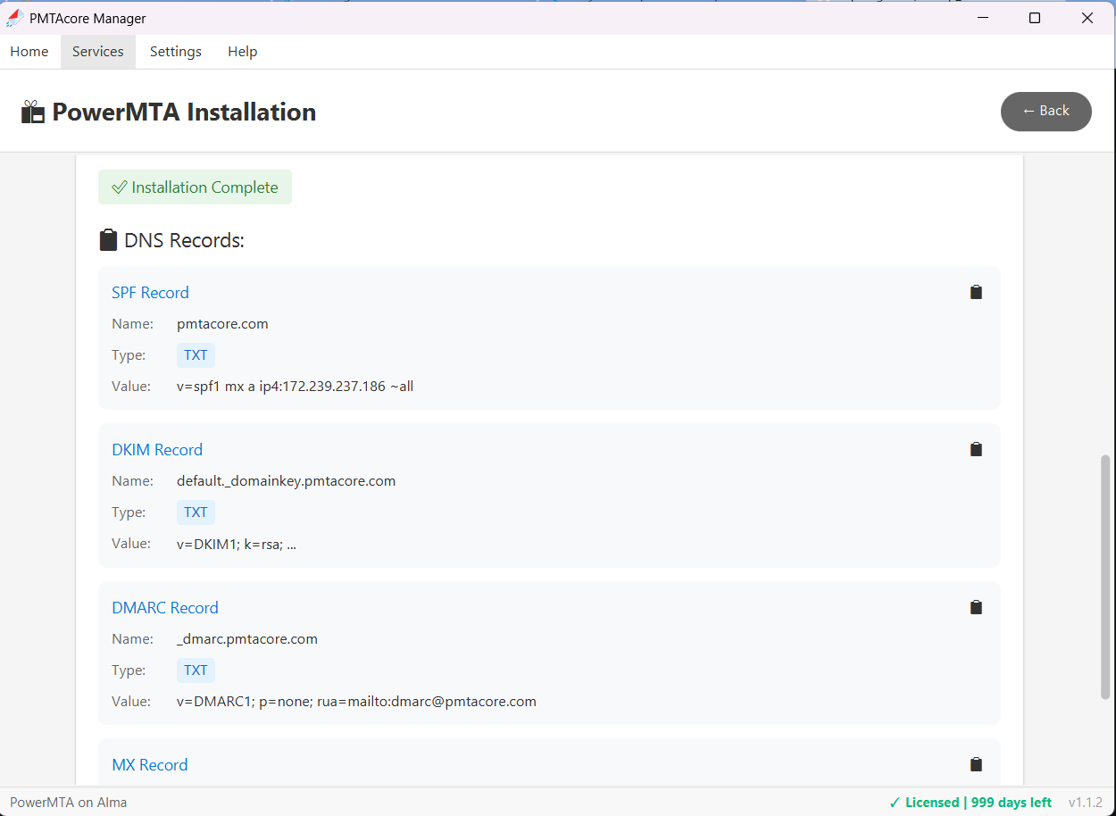
Task: Click the TXT badge on the DMARC Record
Action: (x=196, y=670)
